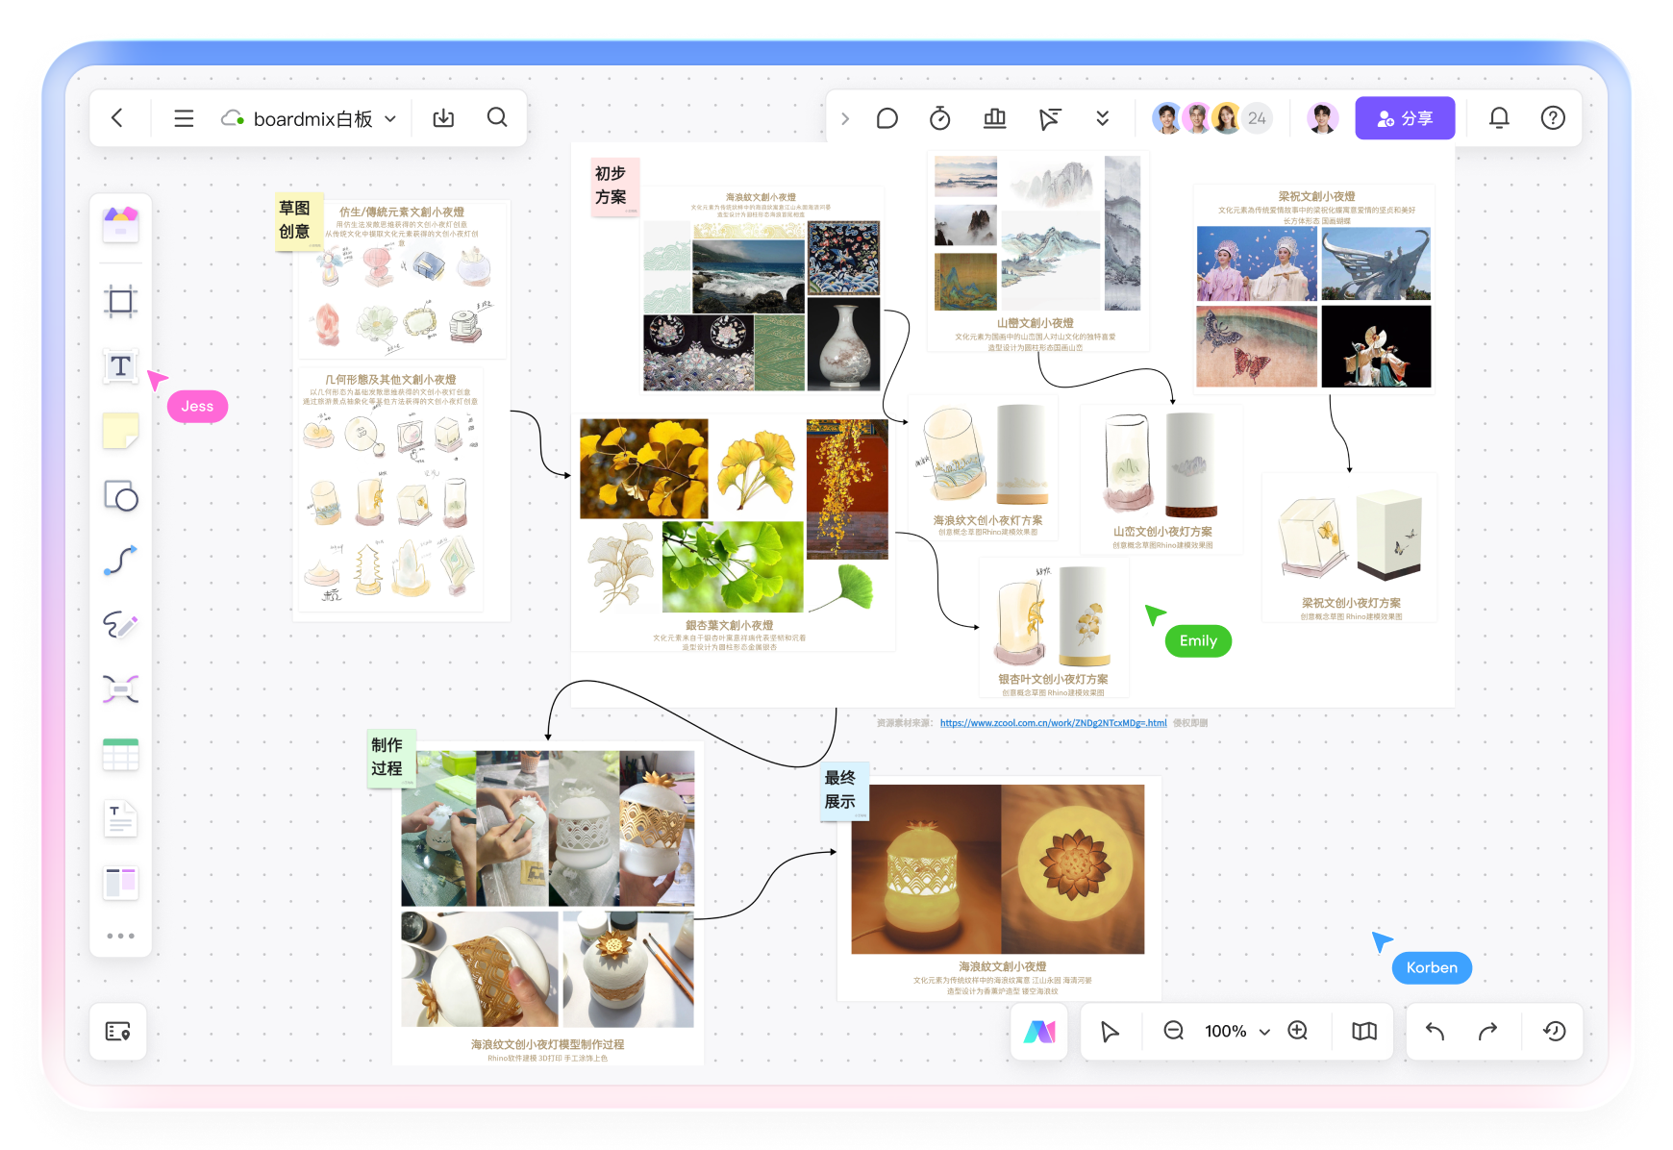
Task: Select the Text tool in left toolbar
Action: [x=120, y=366]
